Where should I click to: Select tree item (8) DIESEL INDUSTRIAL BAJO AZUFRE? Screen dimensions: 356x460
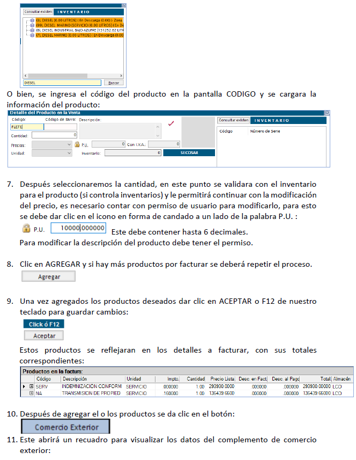[79, 30]
